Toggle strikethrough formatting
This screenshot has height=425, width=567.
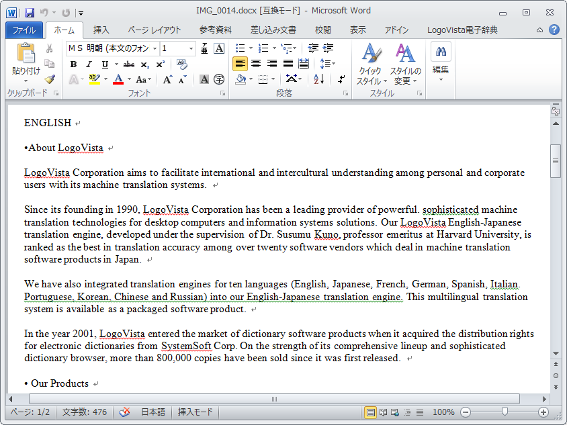[129, 64]
